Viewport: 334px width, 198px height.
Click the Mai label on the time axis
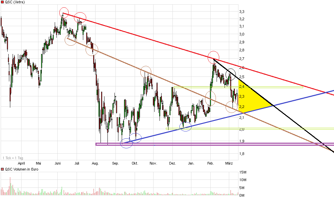[38, 163]
